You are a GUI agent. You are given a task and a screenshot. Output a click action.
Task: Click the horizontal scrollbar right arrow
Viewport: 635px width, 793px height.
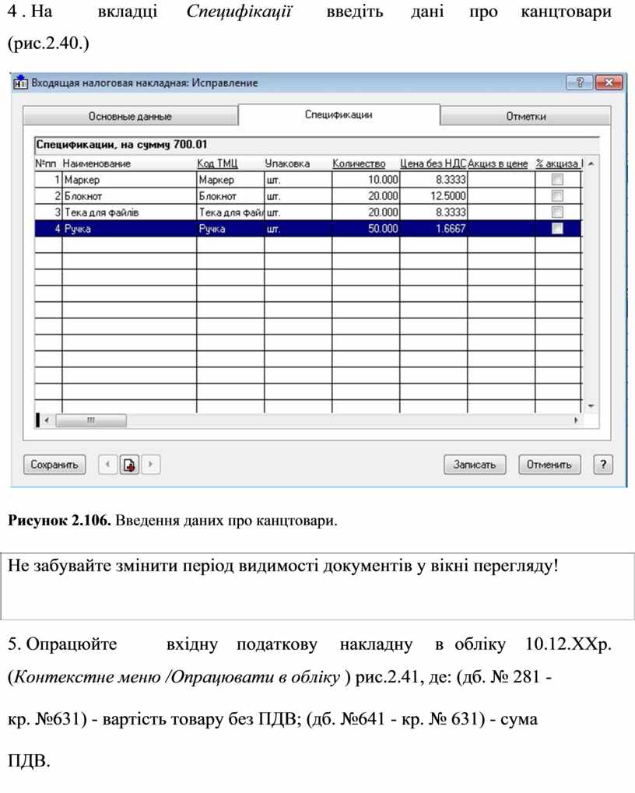coord(576,420)
